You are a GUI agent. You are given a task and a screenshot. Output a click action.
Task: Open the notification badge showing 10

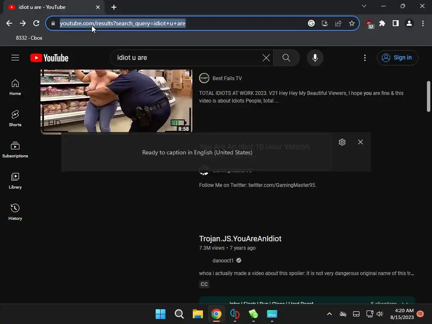coord(420,314)
